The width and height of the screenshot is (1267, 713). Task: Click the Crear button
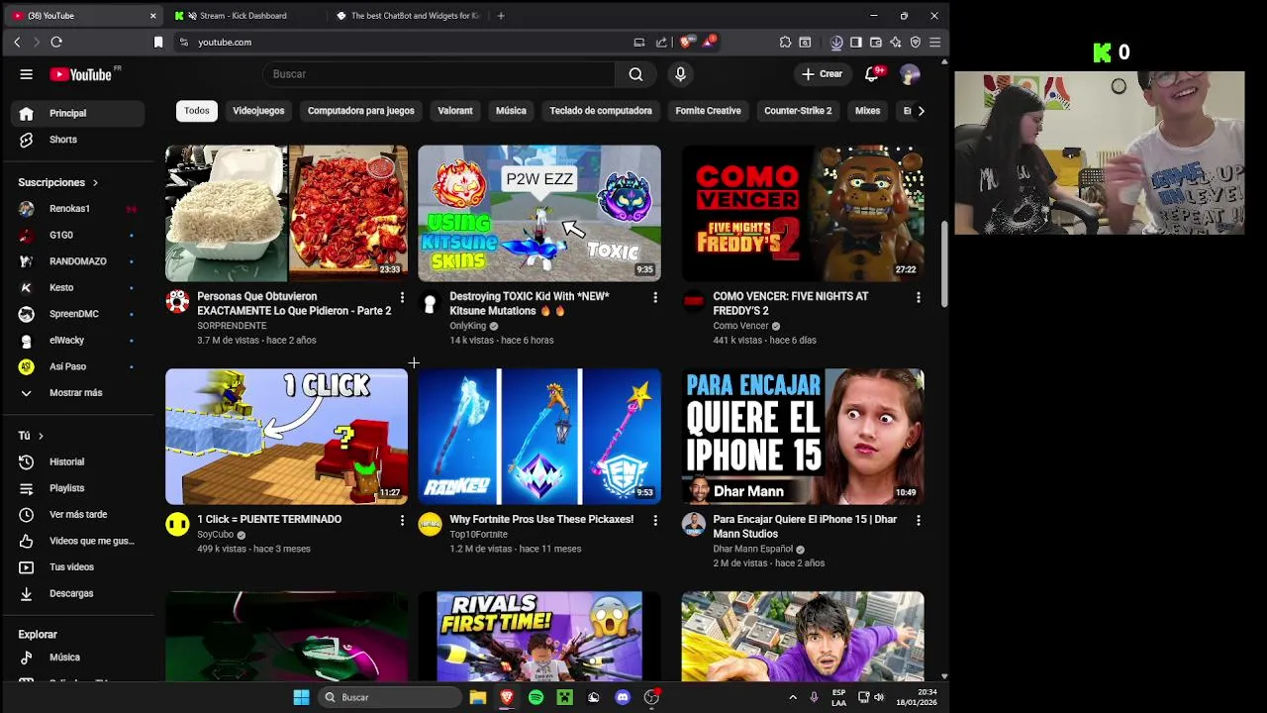pyautogui.click(x=822, y=74)
